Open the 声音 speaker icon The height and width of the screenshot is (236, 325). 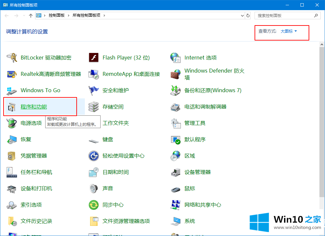[x=94, y=188]
